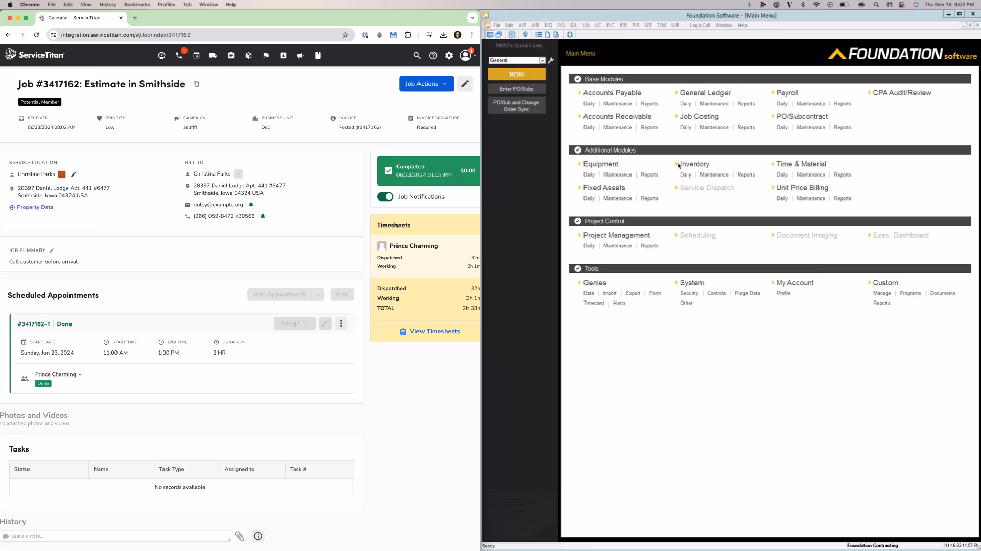Image resolution: width=981 pixels, height=551 pixels.
Task: Click the Quick Links wrench icon
Action: (x=551, y=60)
